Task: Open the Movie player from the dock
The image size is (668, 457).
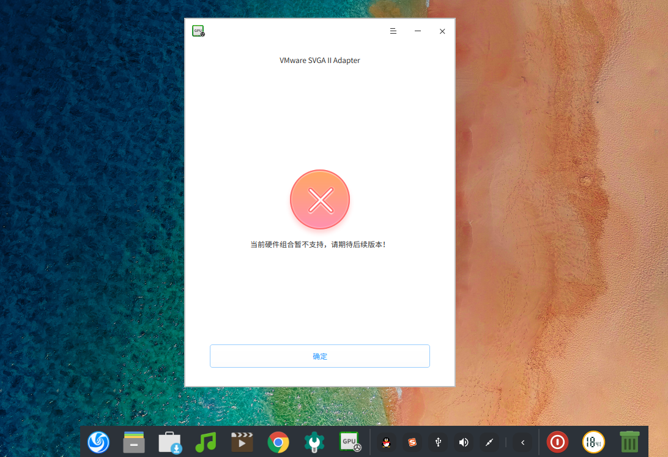Action: [242, 442]
